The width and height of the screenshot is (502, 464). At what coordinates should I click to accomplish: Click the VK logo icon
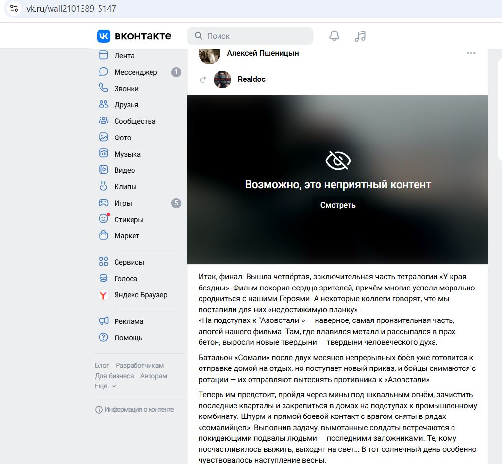tap(103, 36)
